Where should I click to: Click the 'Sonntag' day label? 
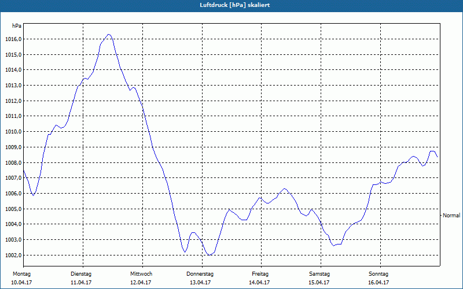(379, 274)
